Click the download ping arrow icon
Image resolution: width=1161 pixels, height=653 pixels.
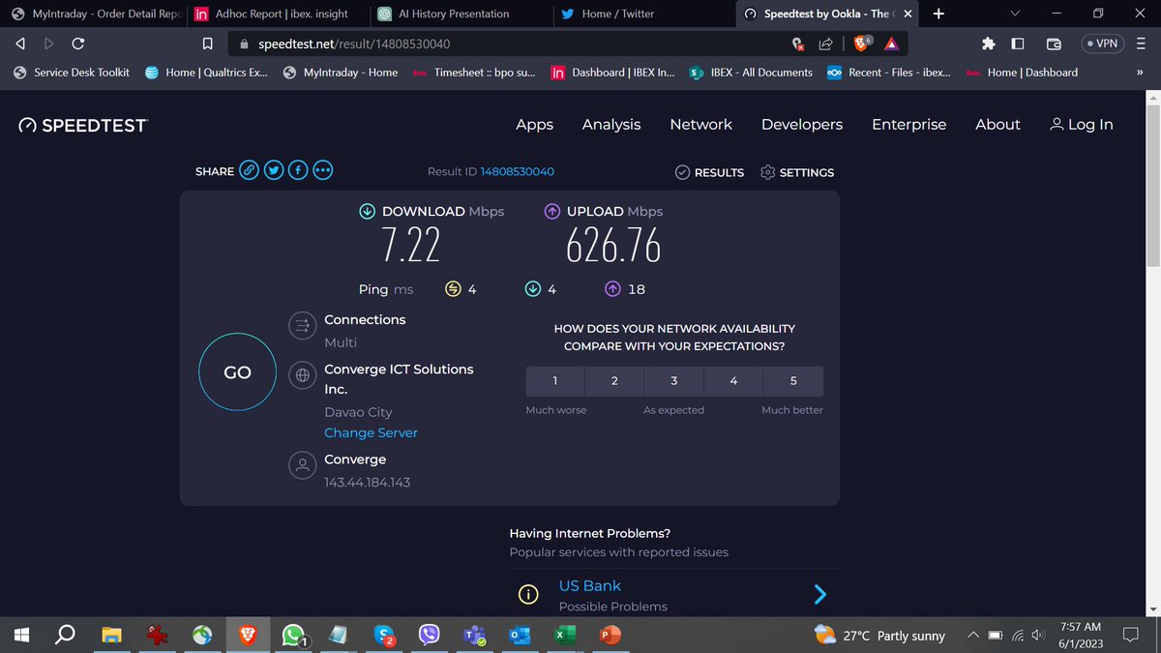(532, 288)
